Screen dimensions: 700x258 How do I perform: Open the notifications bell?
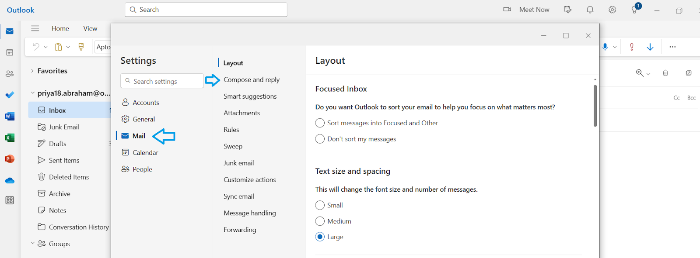[x=590, y=10]
